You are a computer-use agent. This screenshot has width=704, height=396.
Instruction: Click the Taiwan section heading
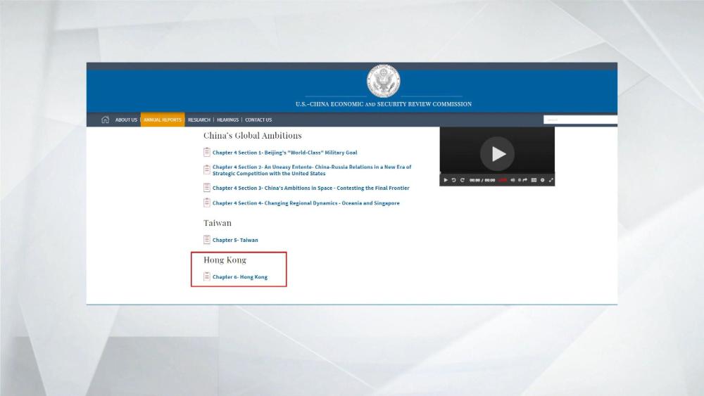(218, 223)
